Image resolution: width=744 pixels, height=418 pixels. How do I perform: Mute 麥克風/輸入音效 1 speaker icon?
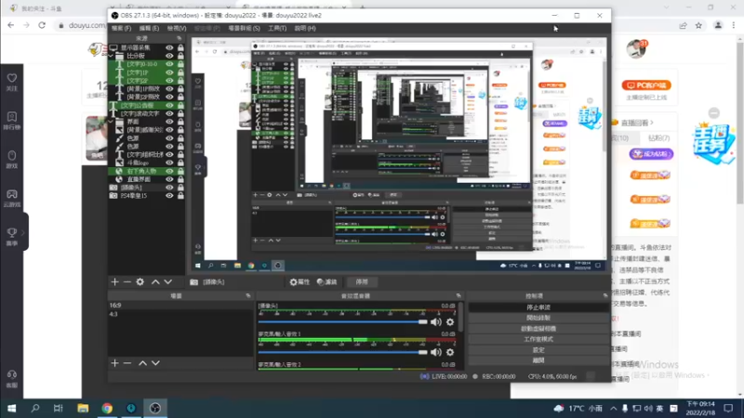435,352
